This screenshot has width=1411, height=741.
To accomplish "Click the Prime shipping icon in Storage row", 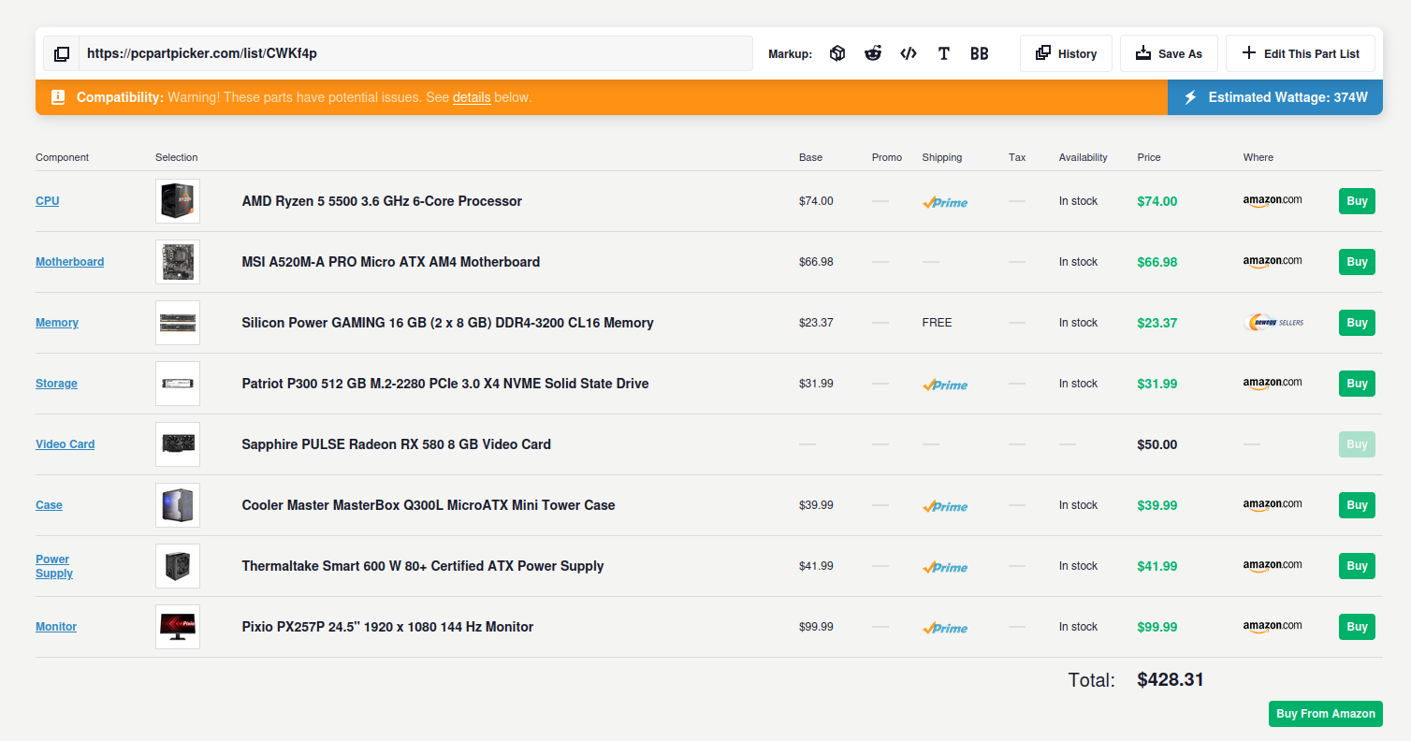I will tap(945, 385).
